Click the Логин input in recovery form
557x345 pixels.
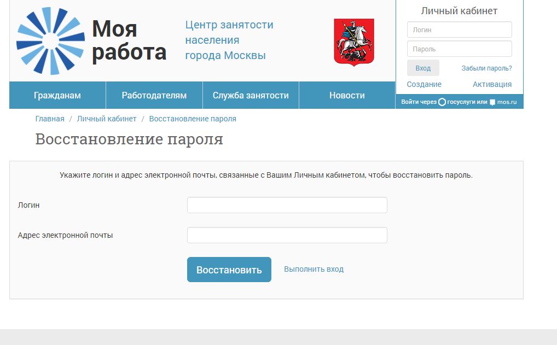click(x=287, y=205)
